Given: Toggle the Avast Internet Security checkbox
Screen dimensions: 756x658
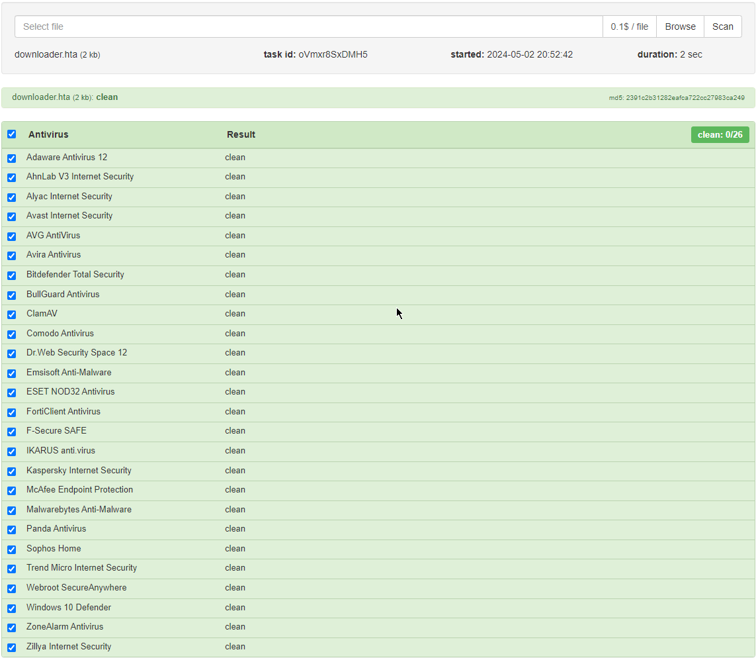Looking at the screenshot, I should (11, 216).
